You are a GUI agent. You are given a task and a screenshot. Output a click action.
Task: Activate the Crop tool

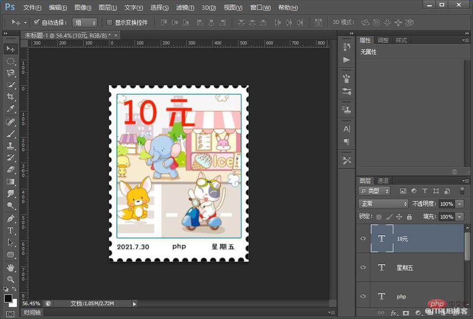(x=11, y=97)
